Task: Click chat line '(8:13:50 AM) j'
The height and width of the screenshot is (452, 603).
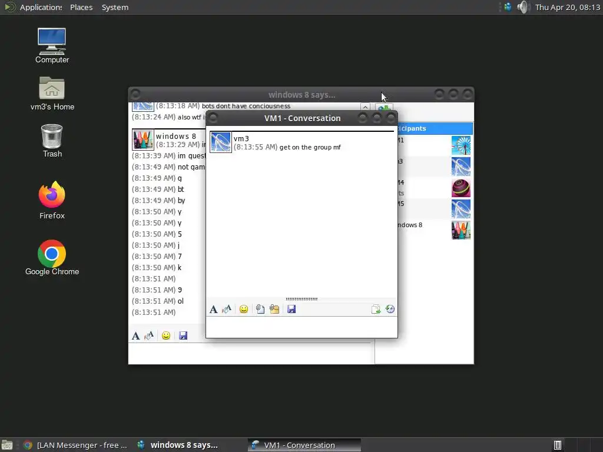Action: click(x=155, y=245)
